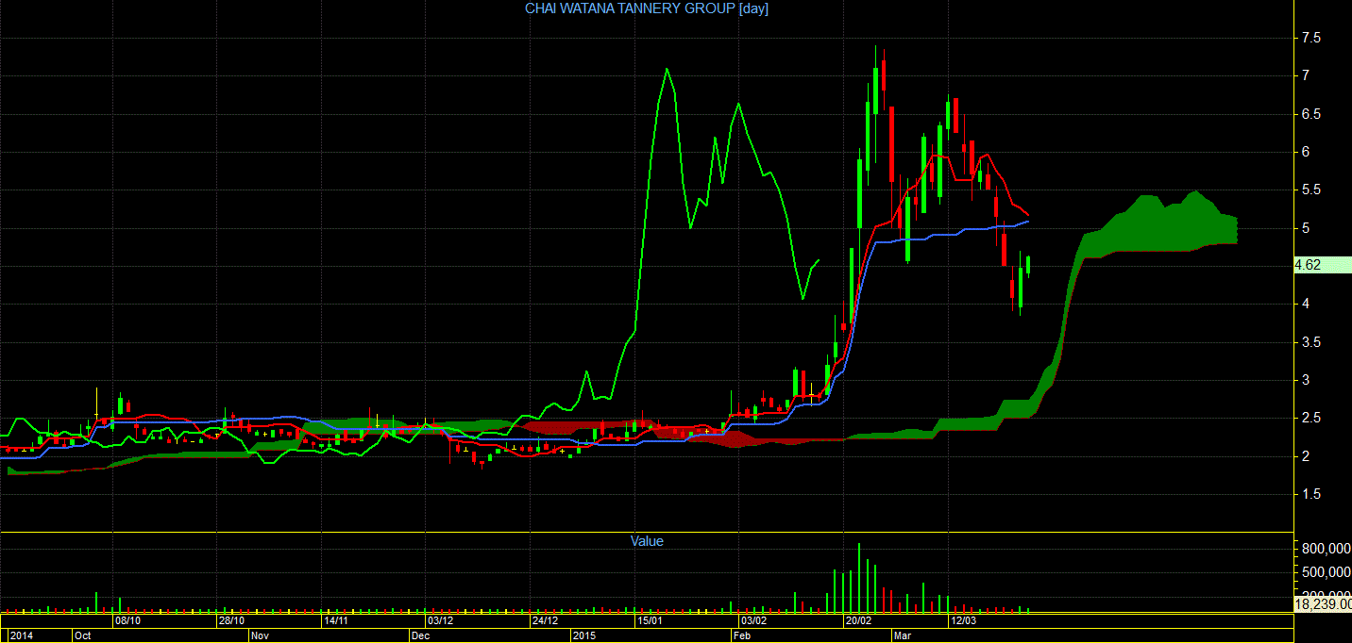
Task: Click the tallest green volume bar
Action: 859,577
